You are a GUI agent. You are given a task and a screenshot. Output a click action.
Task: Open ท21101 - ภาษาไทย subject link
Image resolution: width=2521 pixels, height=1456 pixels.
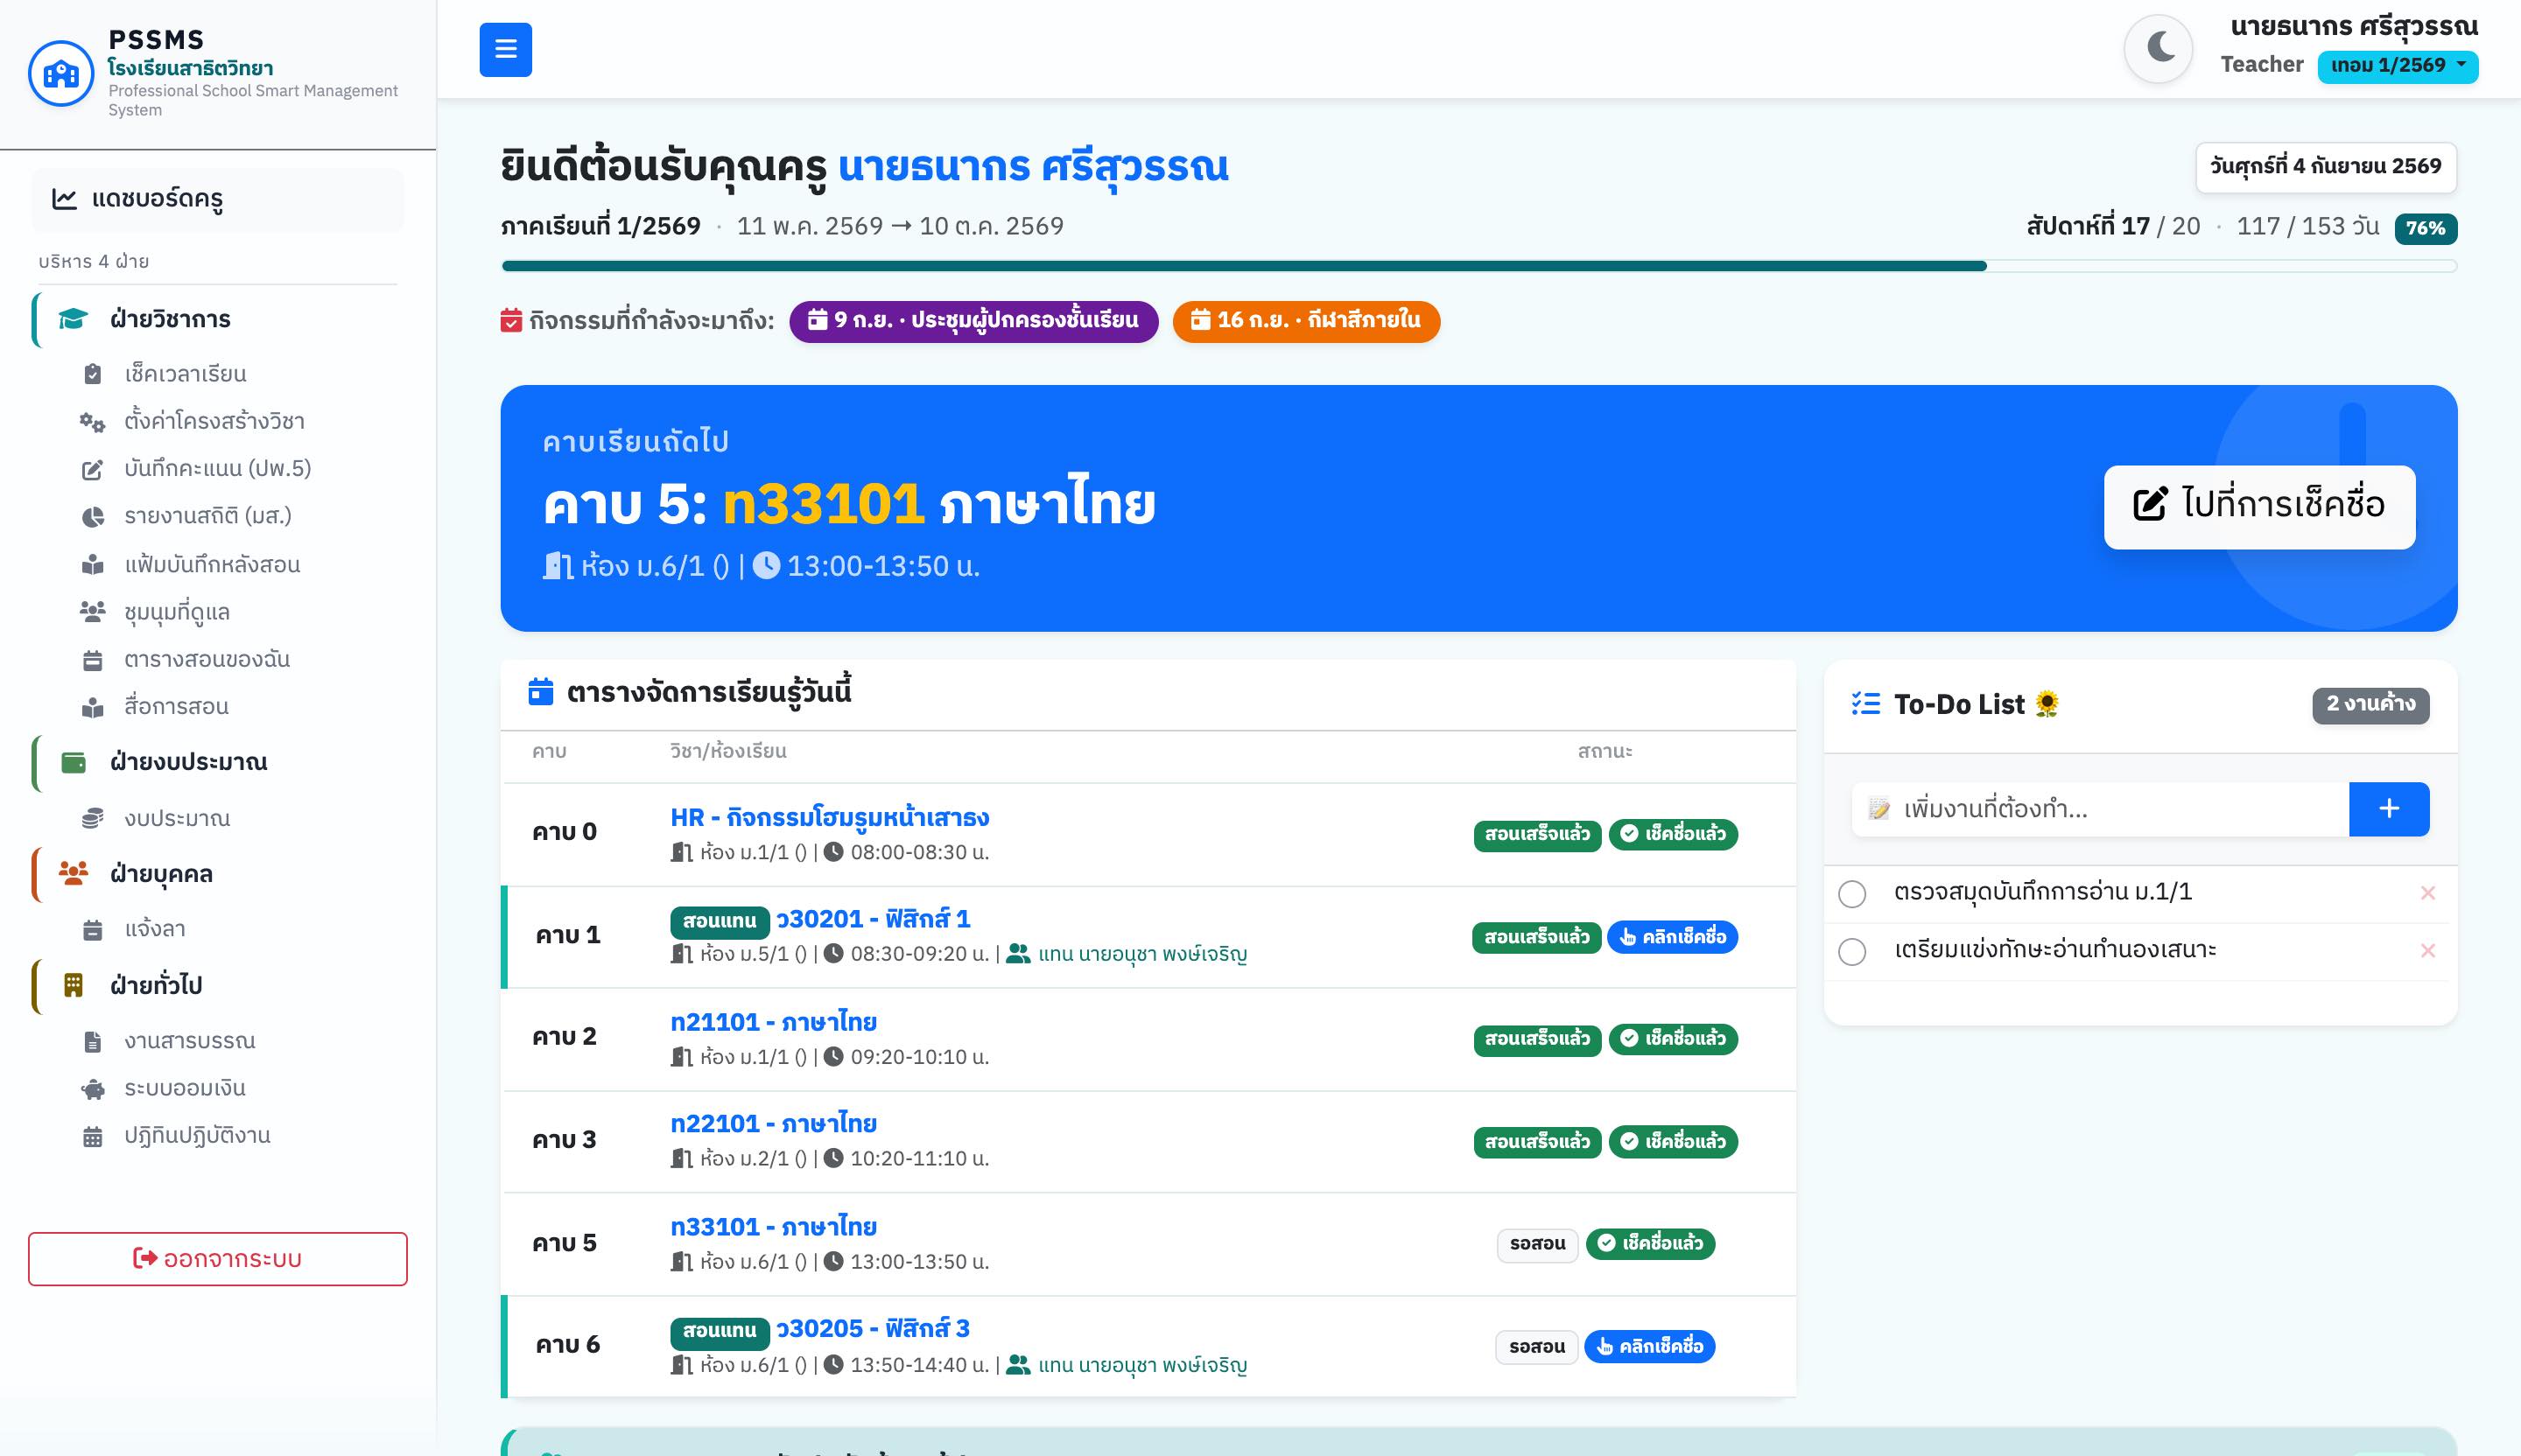773,1022
